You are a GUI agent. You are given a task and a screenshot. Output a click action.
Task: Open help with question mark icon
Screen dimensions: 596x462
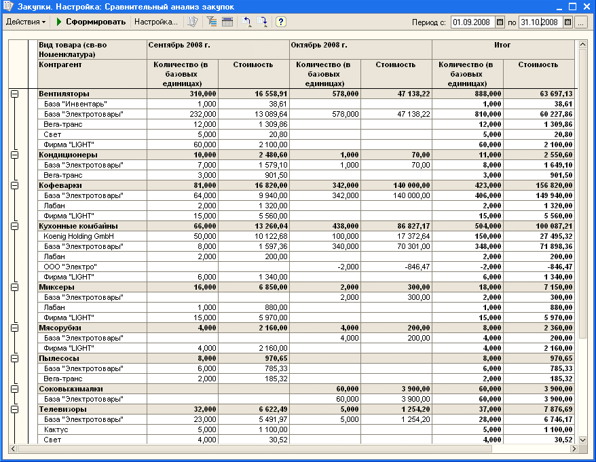coord(280,22)
